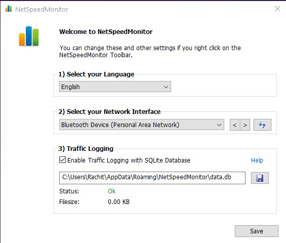Viewport: 286px width, 243px height.
Task: Close the NetSpeedMonitor window
Action: (x=277, y=9)
